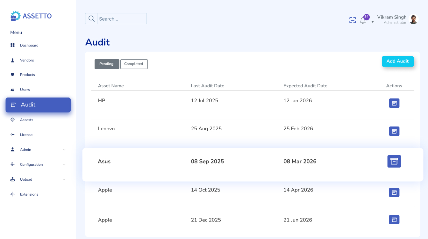Expand the Upload menu chevron
This screenshot has width=428, height=239.
point(64,179)
